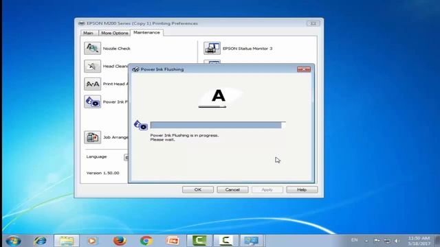Open the white Camtasia recorder taskbar icon
Screen dimensions: 440x247
[226, 241]
